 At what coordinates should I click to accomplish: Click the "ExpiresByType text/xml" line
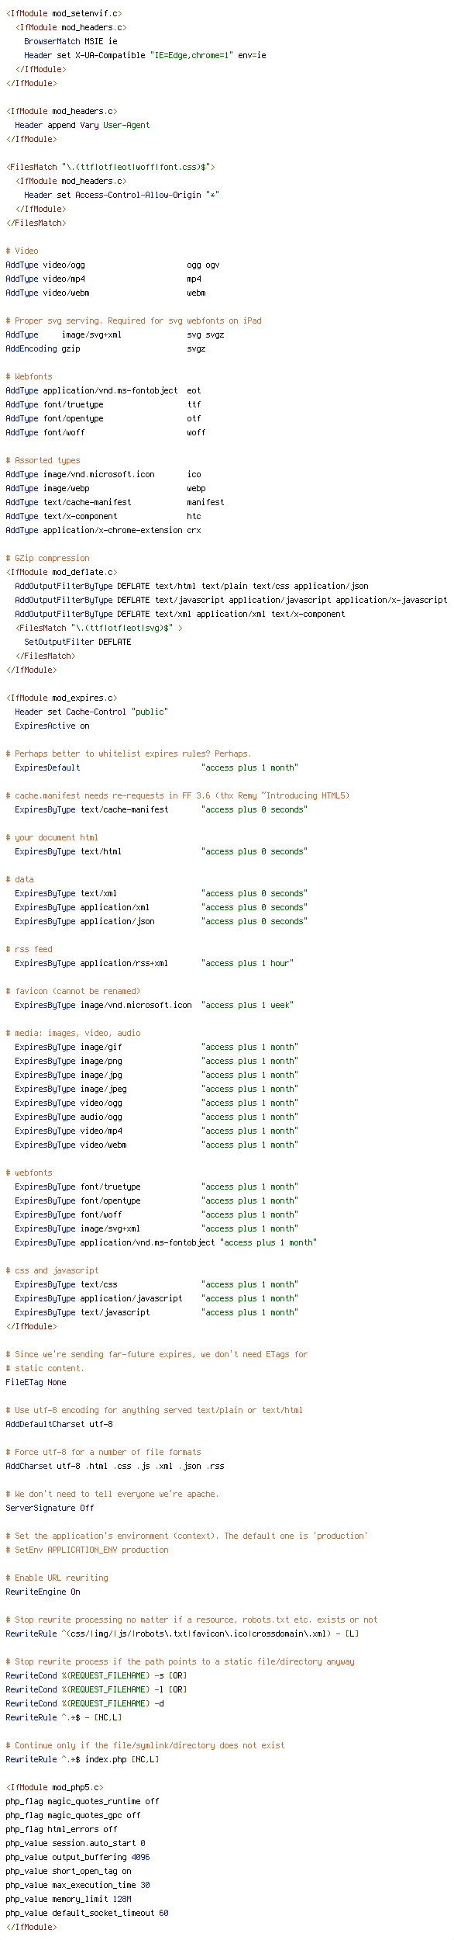[x=161, y=893]
